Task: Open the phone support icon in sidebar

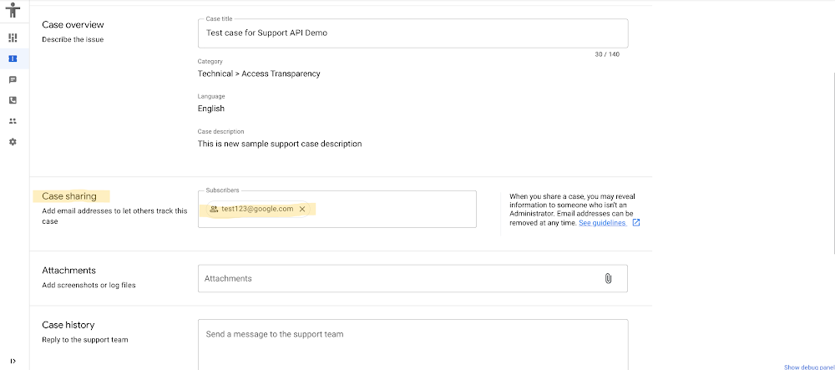Action: (x=13, y=100)
